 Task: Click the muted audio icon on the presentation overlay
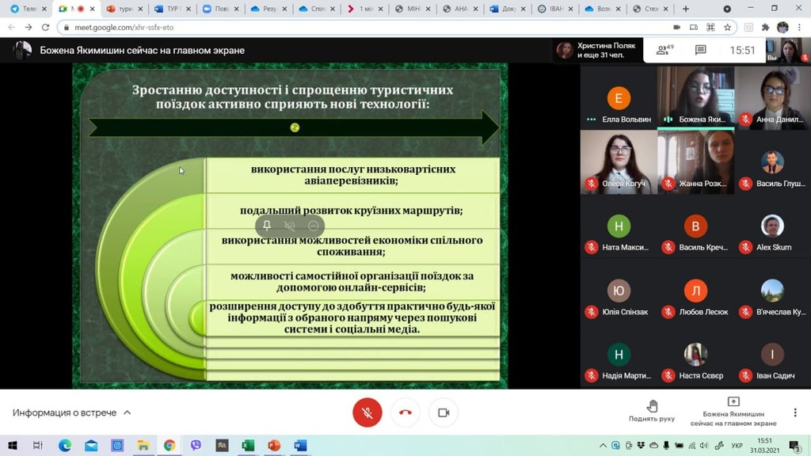pyautogui.click(x=290, y=226)
